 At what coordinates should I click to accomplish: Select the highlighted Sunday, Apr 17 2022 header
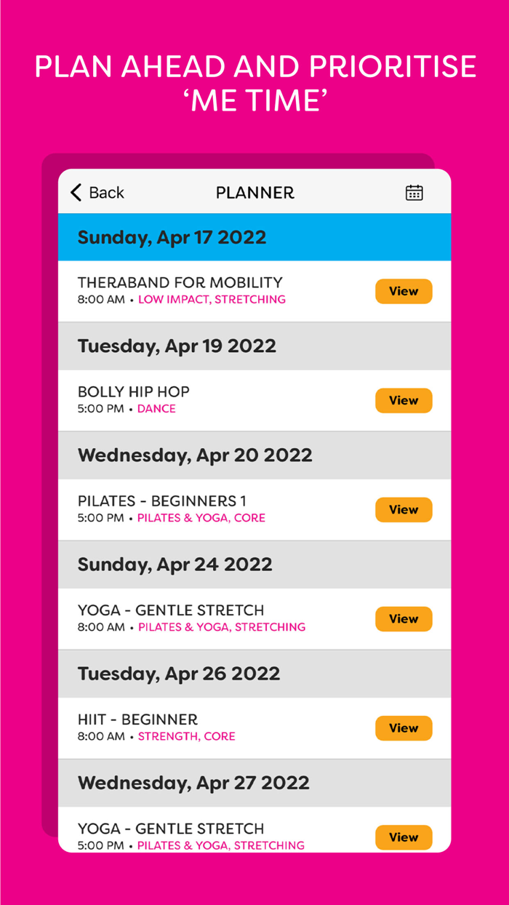[x=171, y=237]
